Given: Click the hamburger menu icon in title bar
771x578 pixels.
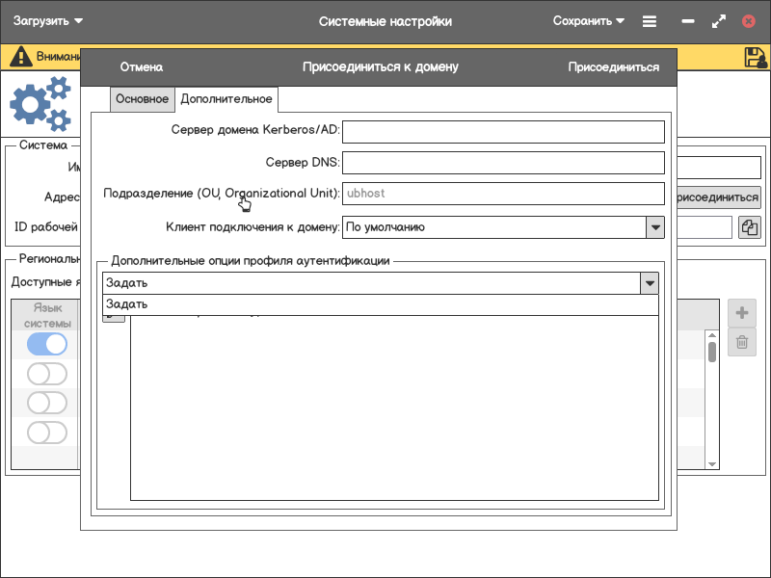Looking at the screenshot, I should pos(650,21).
